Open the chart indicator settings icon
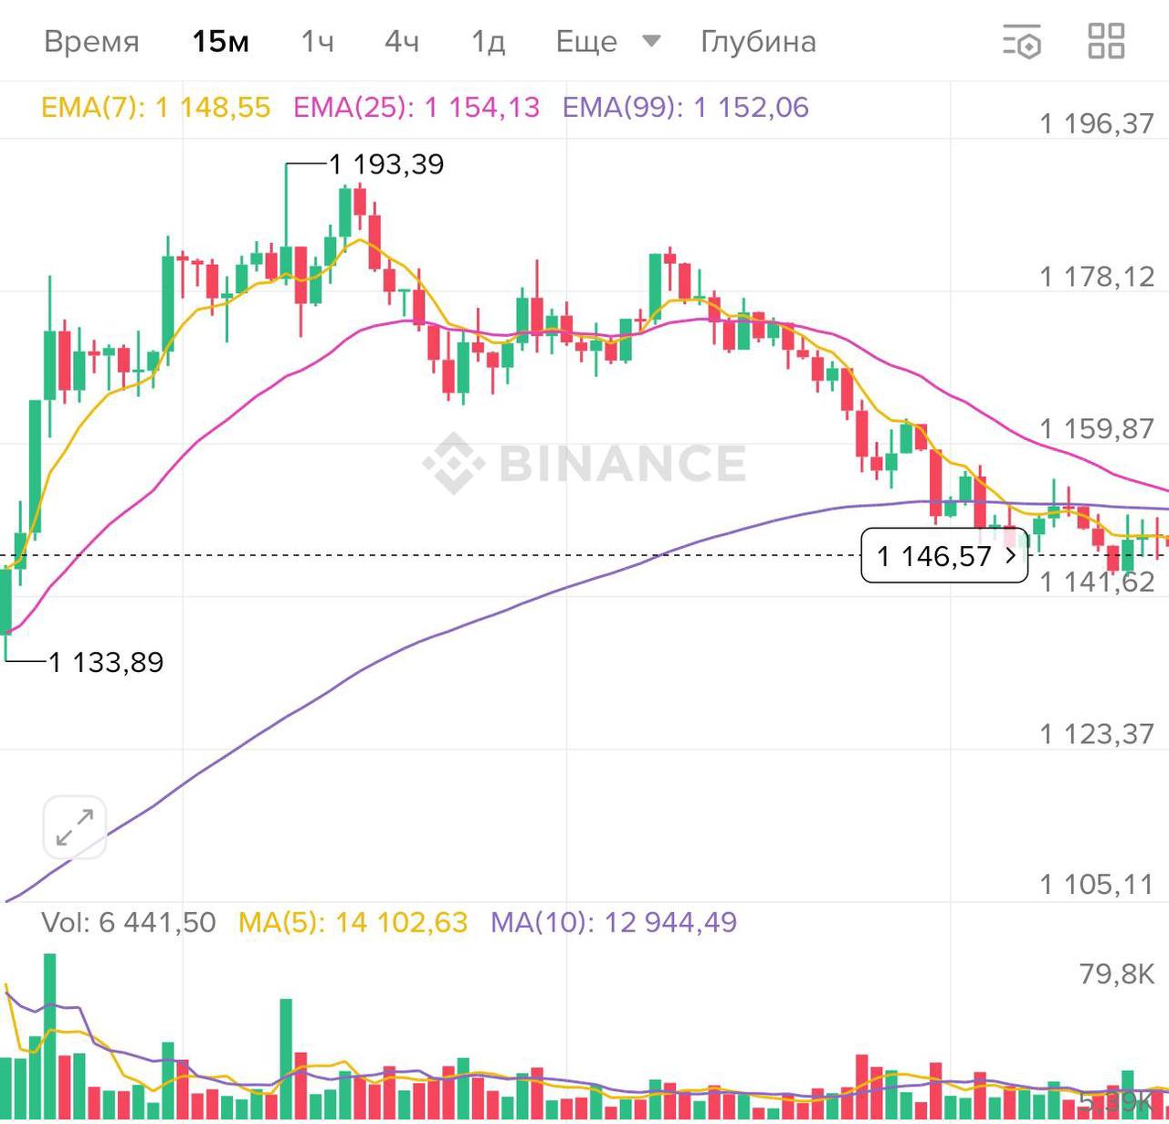1169x1124 pixels. [x=1022, y=42]
